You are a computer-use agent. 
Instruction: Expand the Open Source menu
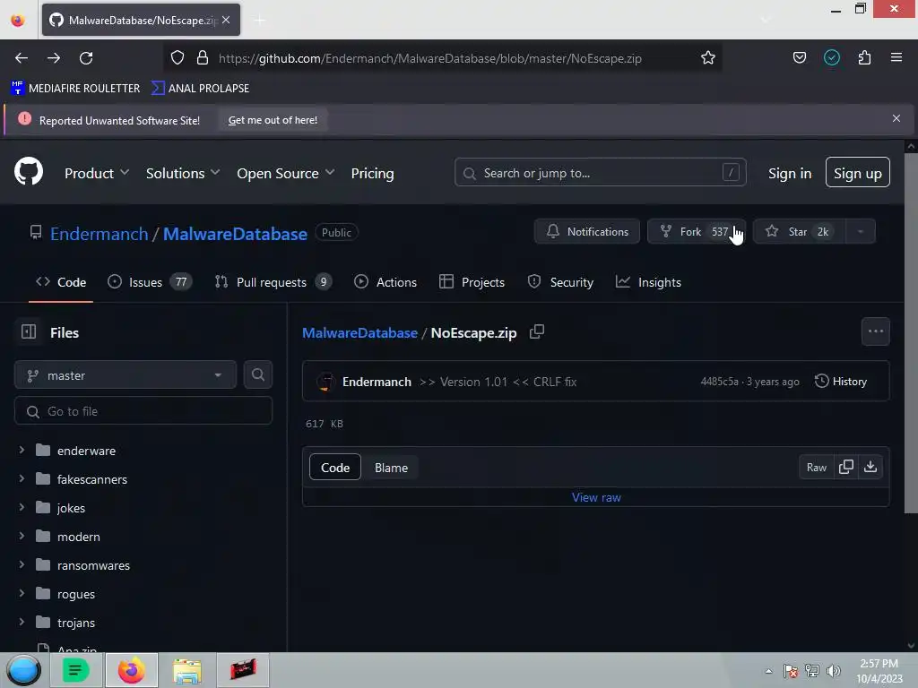coord(286,173)
